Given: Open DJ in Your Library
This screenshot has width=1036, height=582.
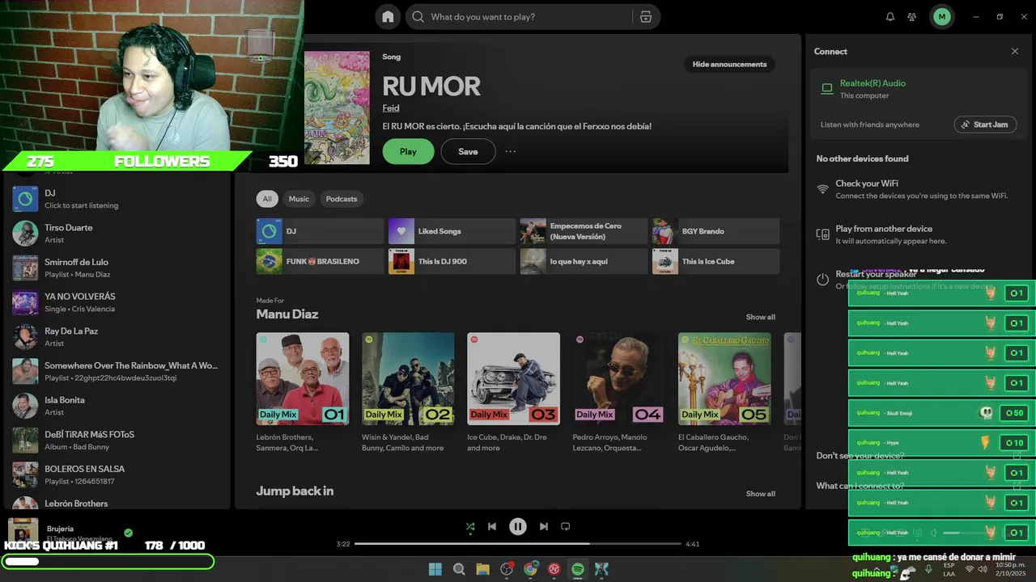Looking at the screenshot, I should coord(117,199).
